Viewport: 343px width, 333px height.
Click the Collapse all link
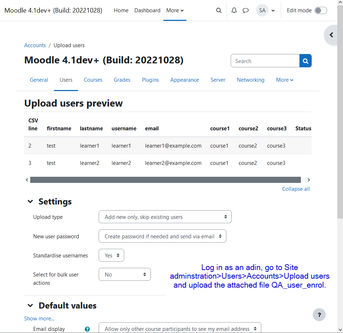[x=296, y=189]
